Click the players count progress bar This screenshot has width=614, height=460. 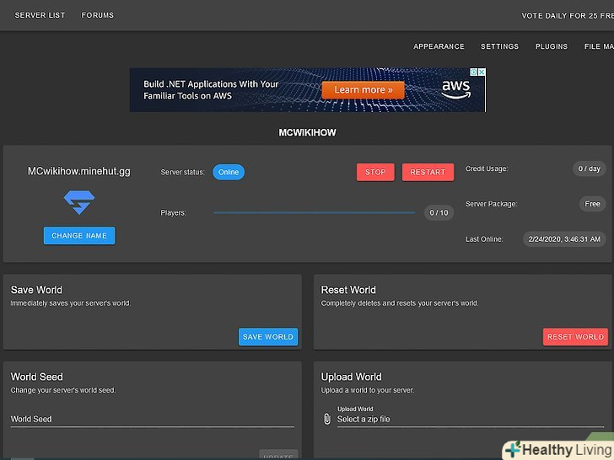pos(314,213)
